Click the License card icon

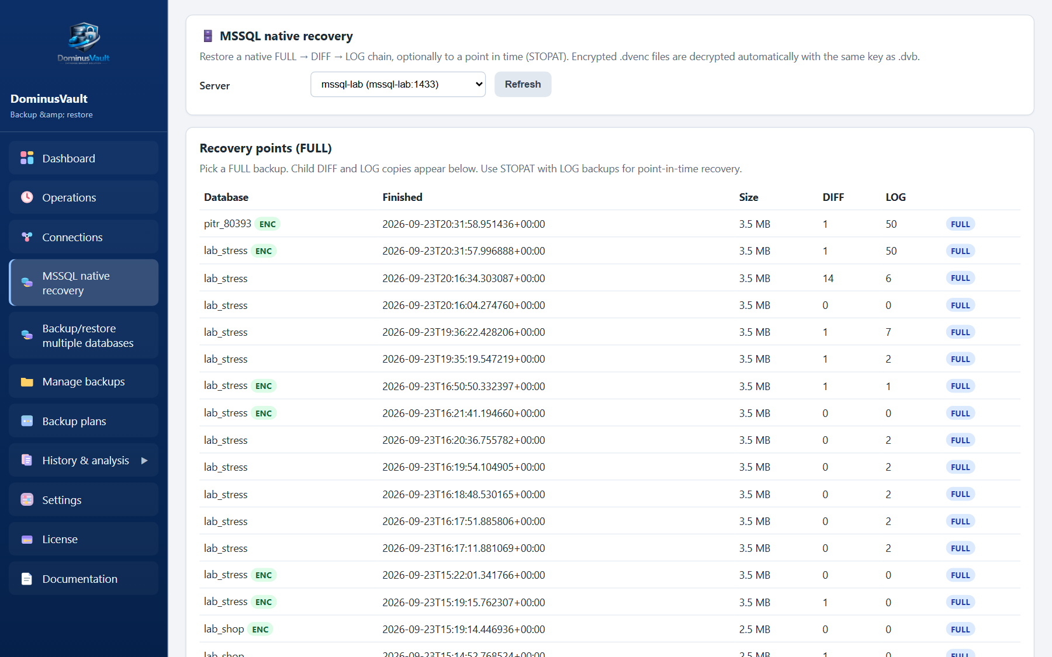[x=27, y=539]
